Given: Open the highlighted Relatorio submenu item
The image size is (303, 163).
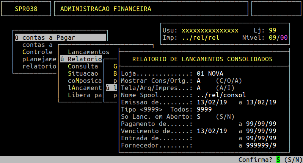Looking at the screenshot, I should 81,59.
